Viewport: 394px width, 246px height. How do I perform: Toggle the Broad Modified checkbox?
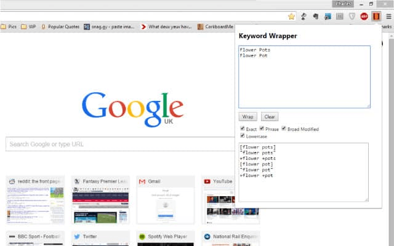(x=284, y=129)
